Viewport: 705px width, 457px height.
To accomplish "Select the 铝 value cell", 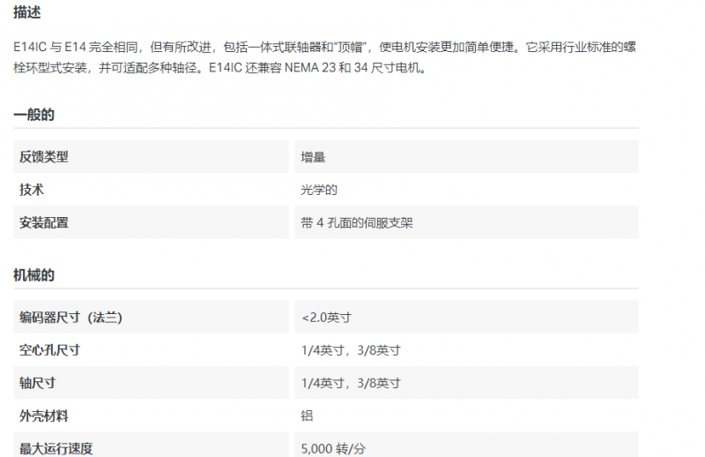I will tap(308, 416).
